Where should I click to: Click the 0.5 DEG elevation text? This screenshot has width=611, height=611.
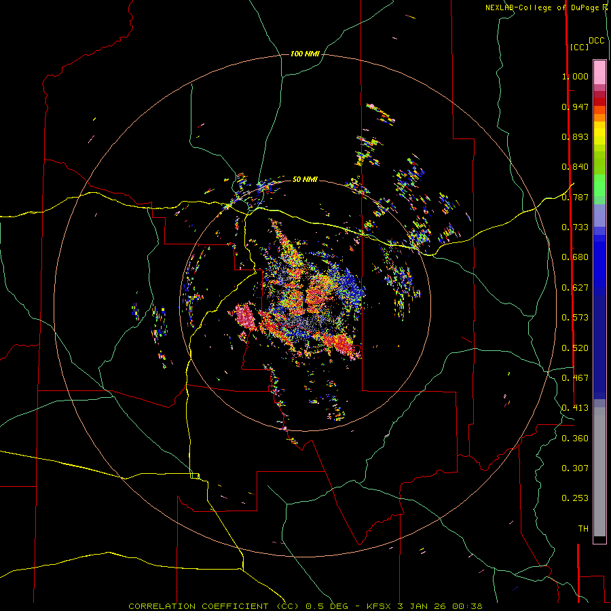(327, 606)
